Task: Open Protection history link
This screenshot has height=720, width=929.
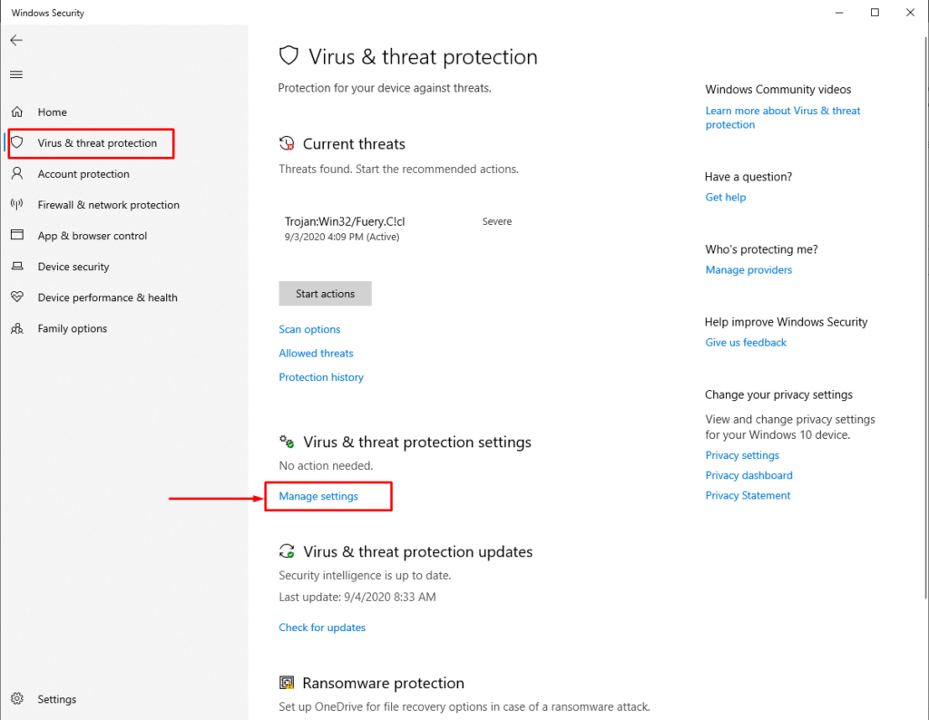Action: pos(321,377)
